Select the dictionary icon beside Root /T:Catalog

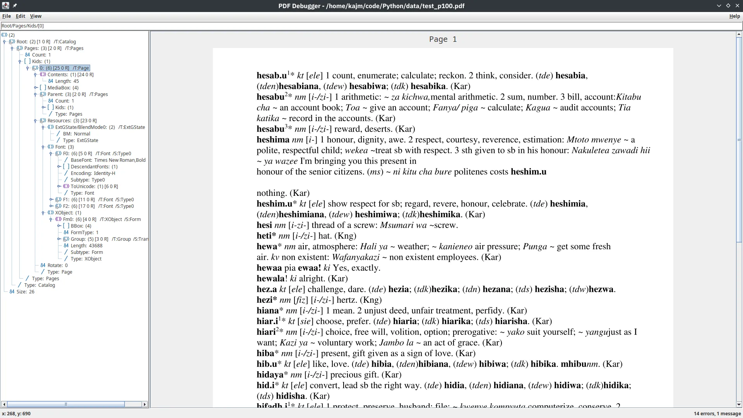tap(12, 41)
